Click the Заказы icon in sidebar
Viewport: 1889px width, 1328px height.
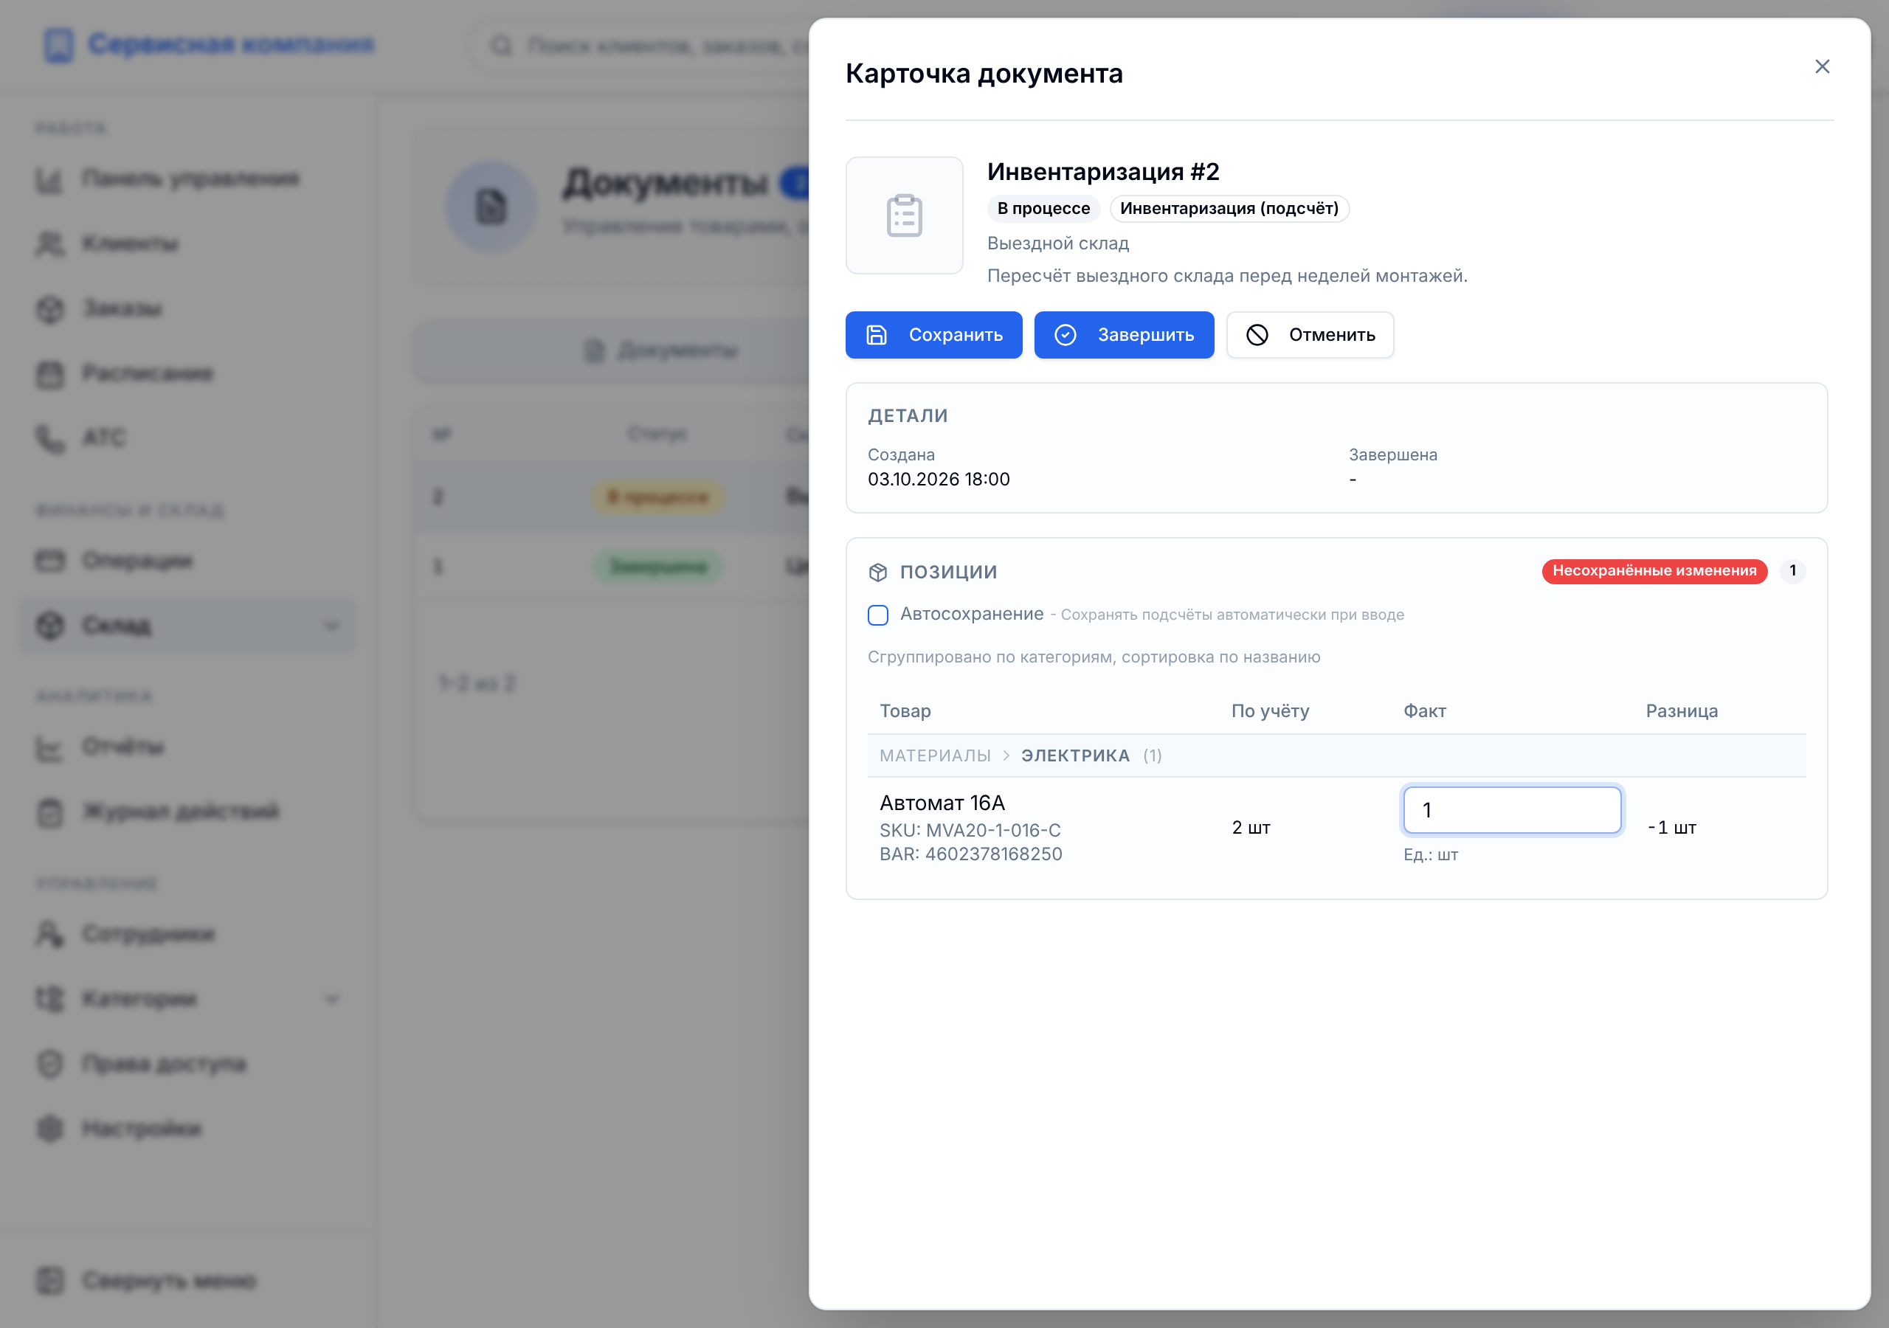(49, 309)
